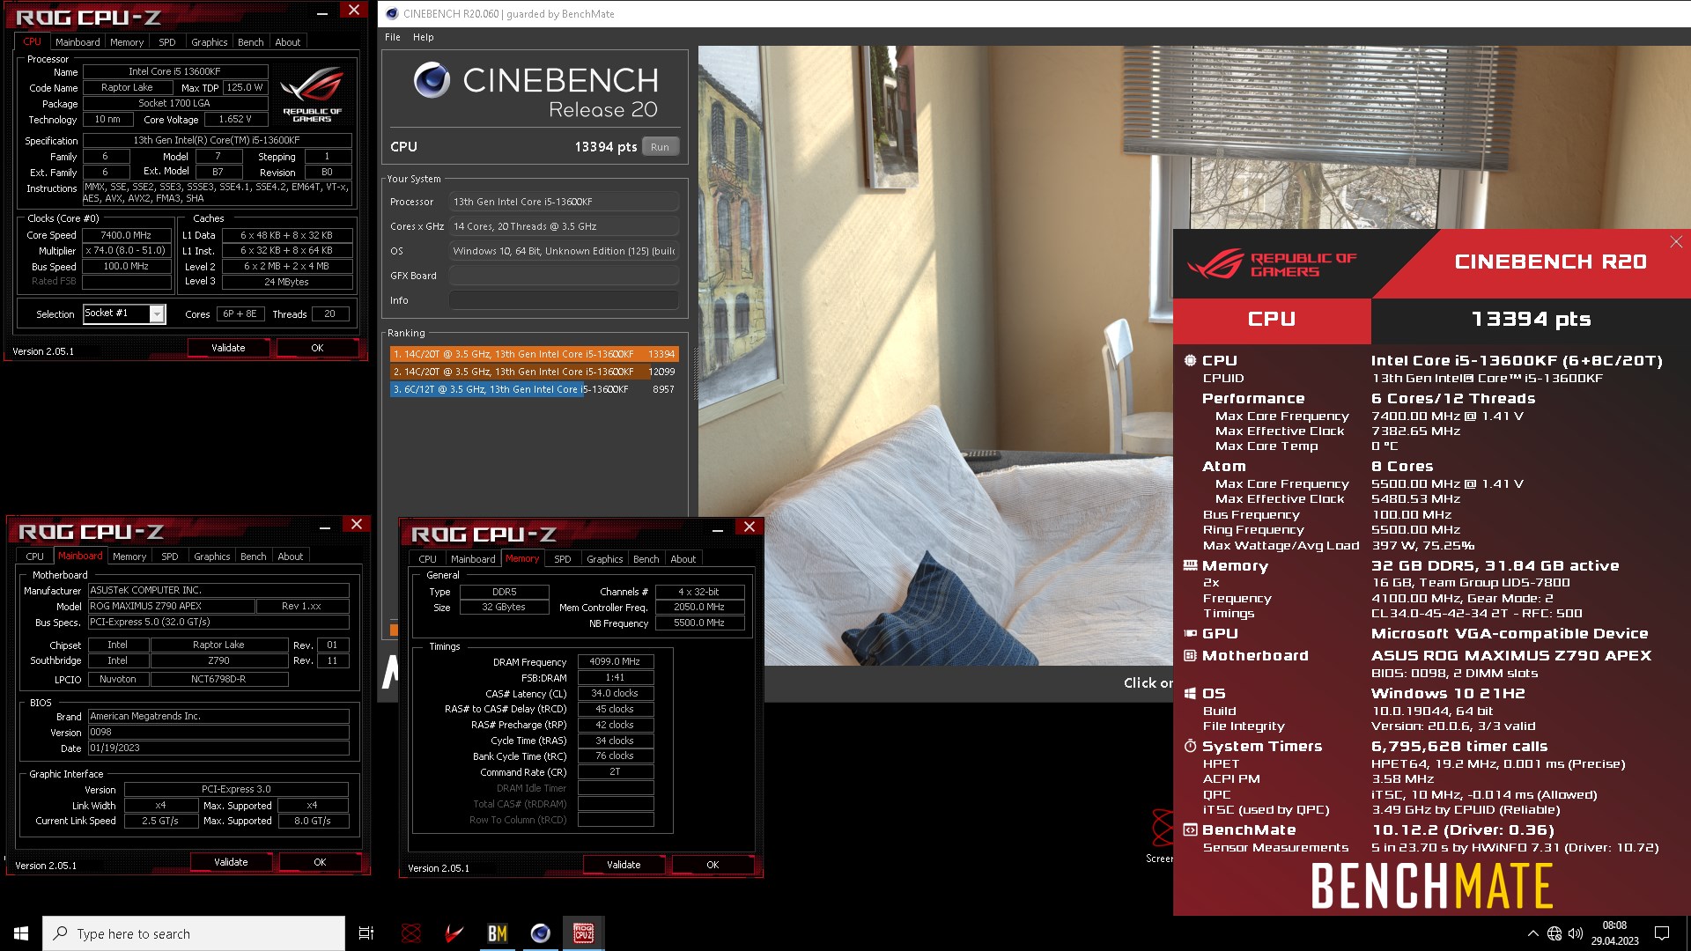The height and width of the screenshot is (951, 1691).
Task: Click OK in the Processor CPU-Z window
Action: point(317,348)
